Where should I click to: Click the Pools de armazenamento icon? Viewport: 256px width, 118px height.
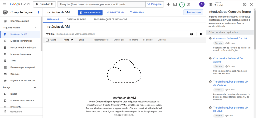[5, 100]
